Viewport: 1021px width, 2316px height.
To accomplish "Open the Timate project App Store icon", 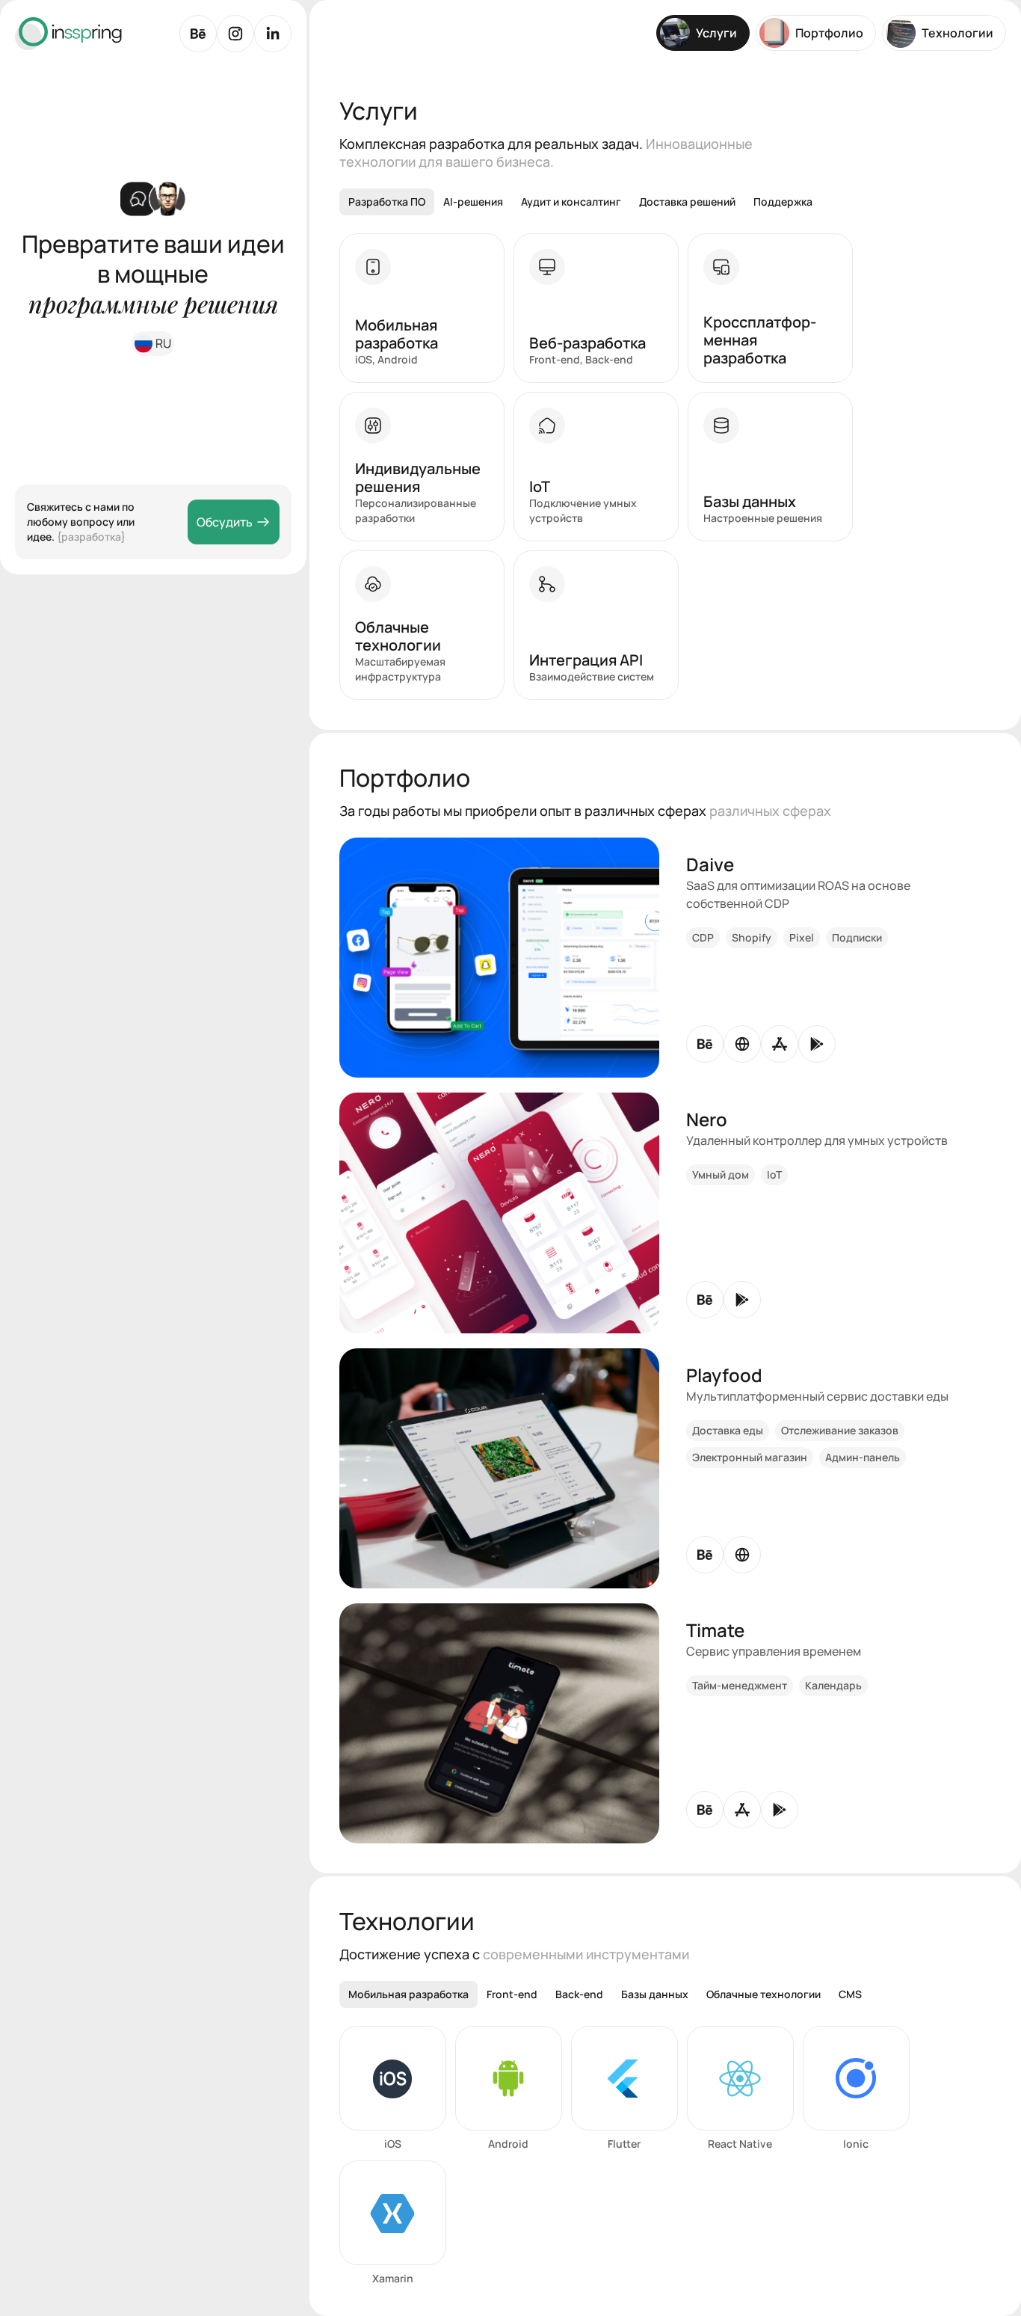I will tap(742, 1810).
